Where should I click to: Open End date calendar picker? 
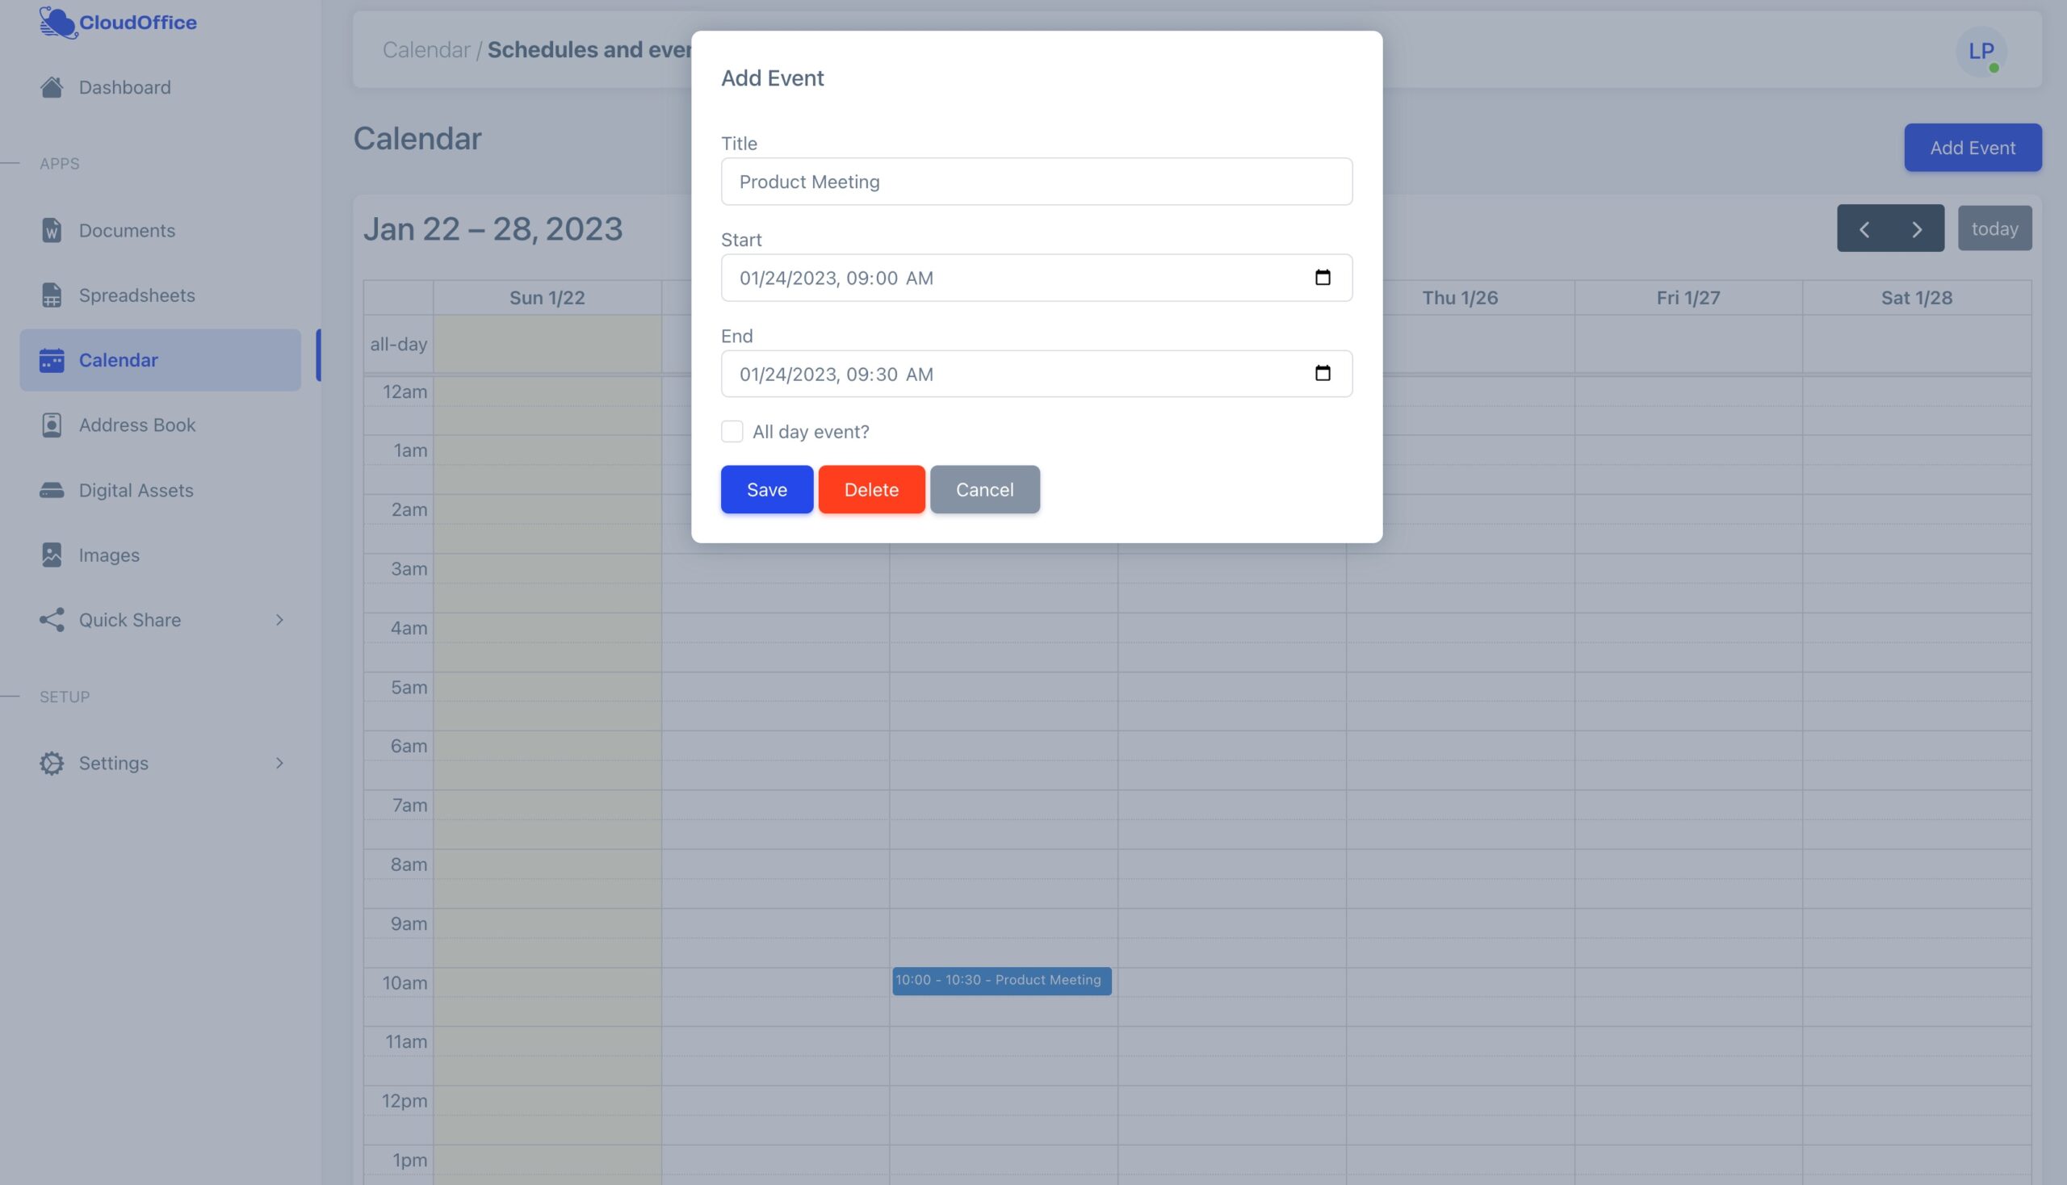pos(1322,374)
